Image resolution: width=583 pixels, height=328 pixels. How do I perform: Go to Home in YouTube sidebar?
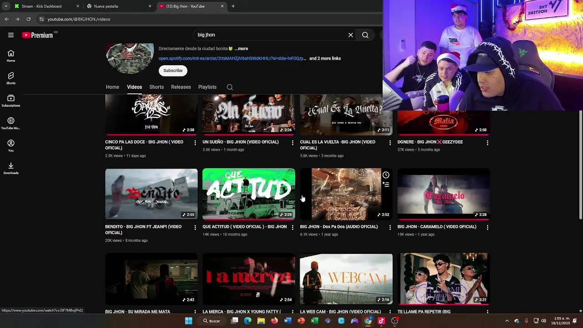11,56
